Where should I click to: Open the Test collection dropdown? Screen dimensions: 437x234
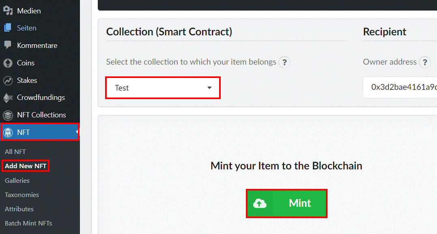click(163, 88)
